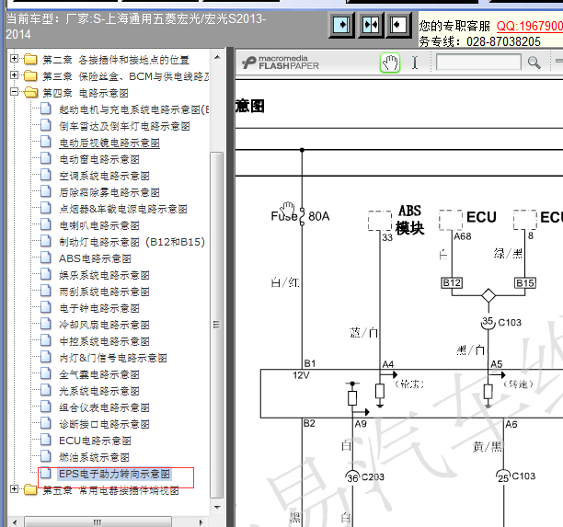563x527 pixels.
Task: Open EPS电子助力转向示意图 document
Action: [x=114, y=475]
